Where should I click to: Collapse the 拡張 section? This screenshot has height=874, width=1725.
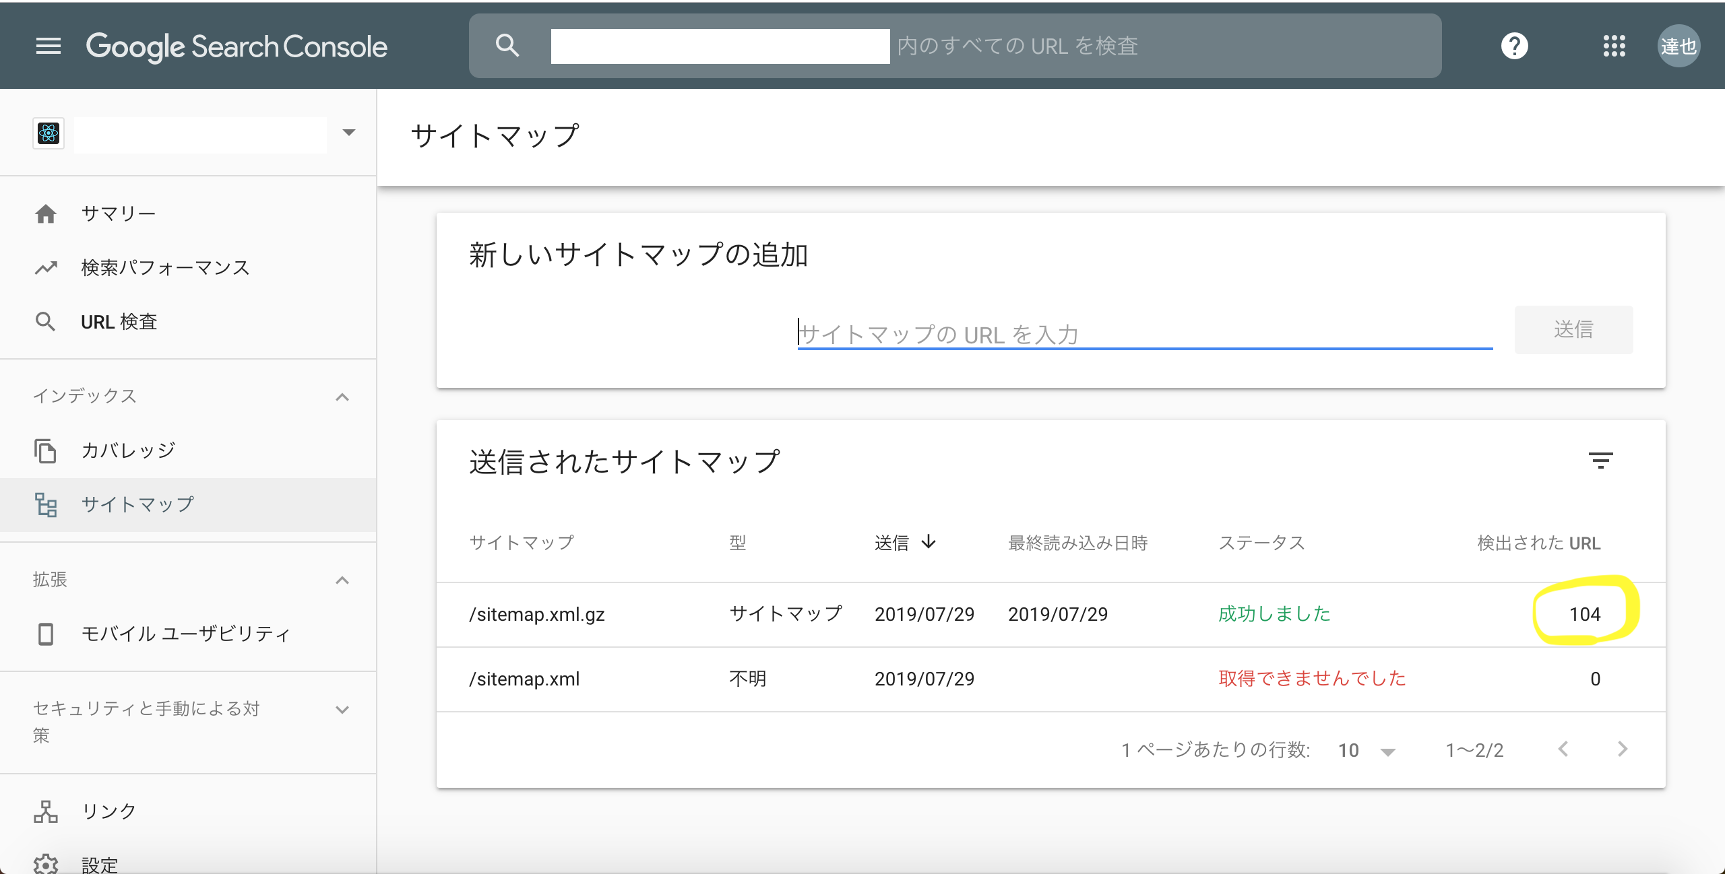pos(342,580)
